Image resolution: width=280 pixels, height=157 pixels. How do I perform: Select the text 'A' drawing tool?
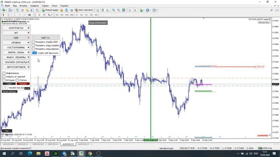[x=39, y=15]
